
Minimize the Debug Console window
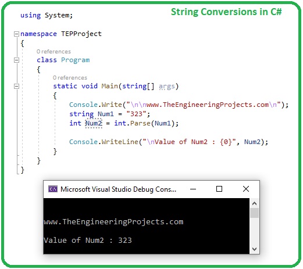[193, 189]
